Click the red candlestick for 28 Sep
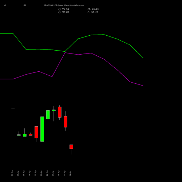This screenshot has height=182, width=182. (60, 112)
